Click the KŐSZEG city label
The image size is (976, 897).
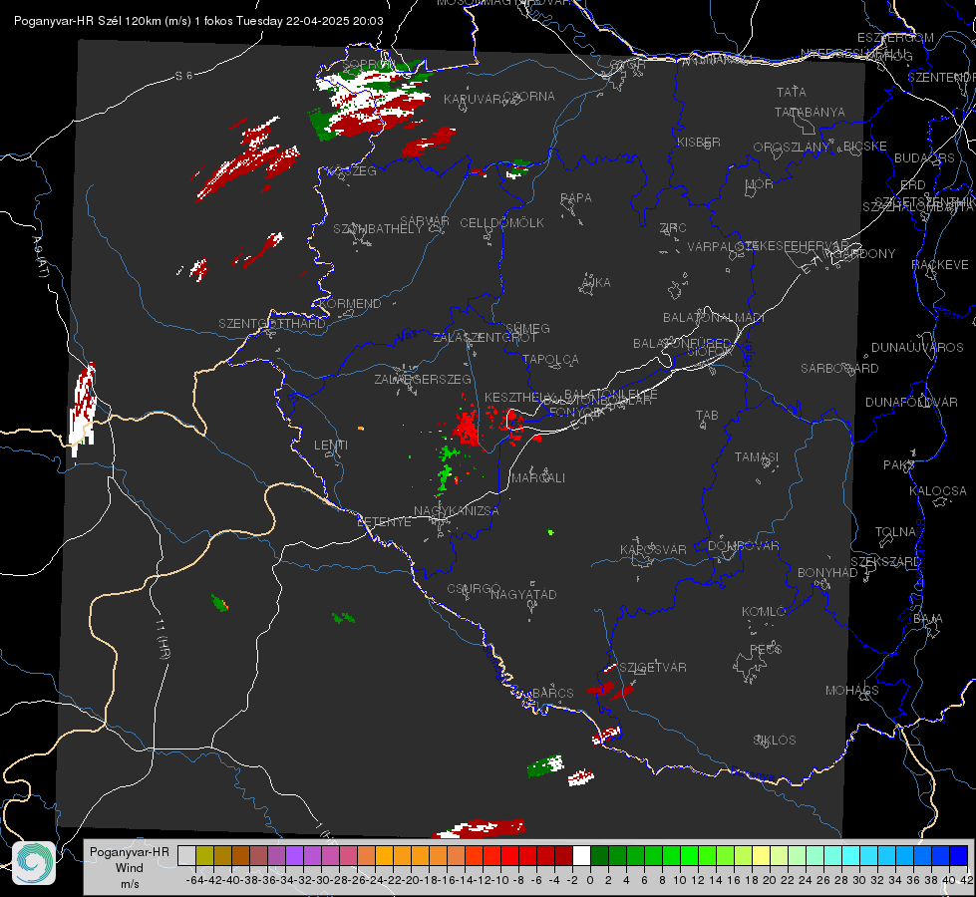coord(352,171)
